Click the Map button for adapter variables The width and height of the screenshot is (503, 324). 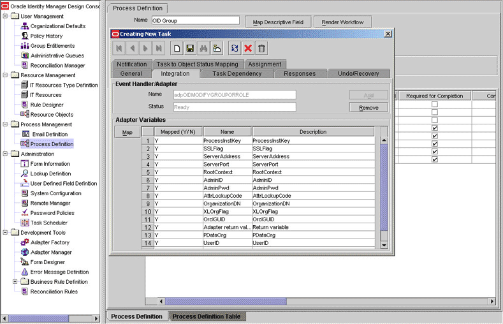click(127, 132)
